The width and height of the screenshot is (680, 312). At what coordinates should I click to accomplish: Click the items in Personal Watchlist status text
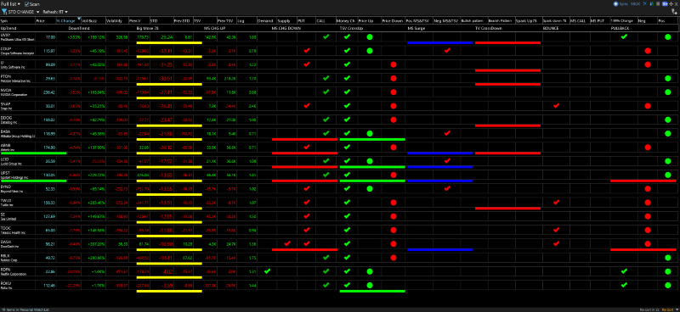(25, 309)
